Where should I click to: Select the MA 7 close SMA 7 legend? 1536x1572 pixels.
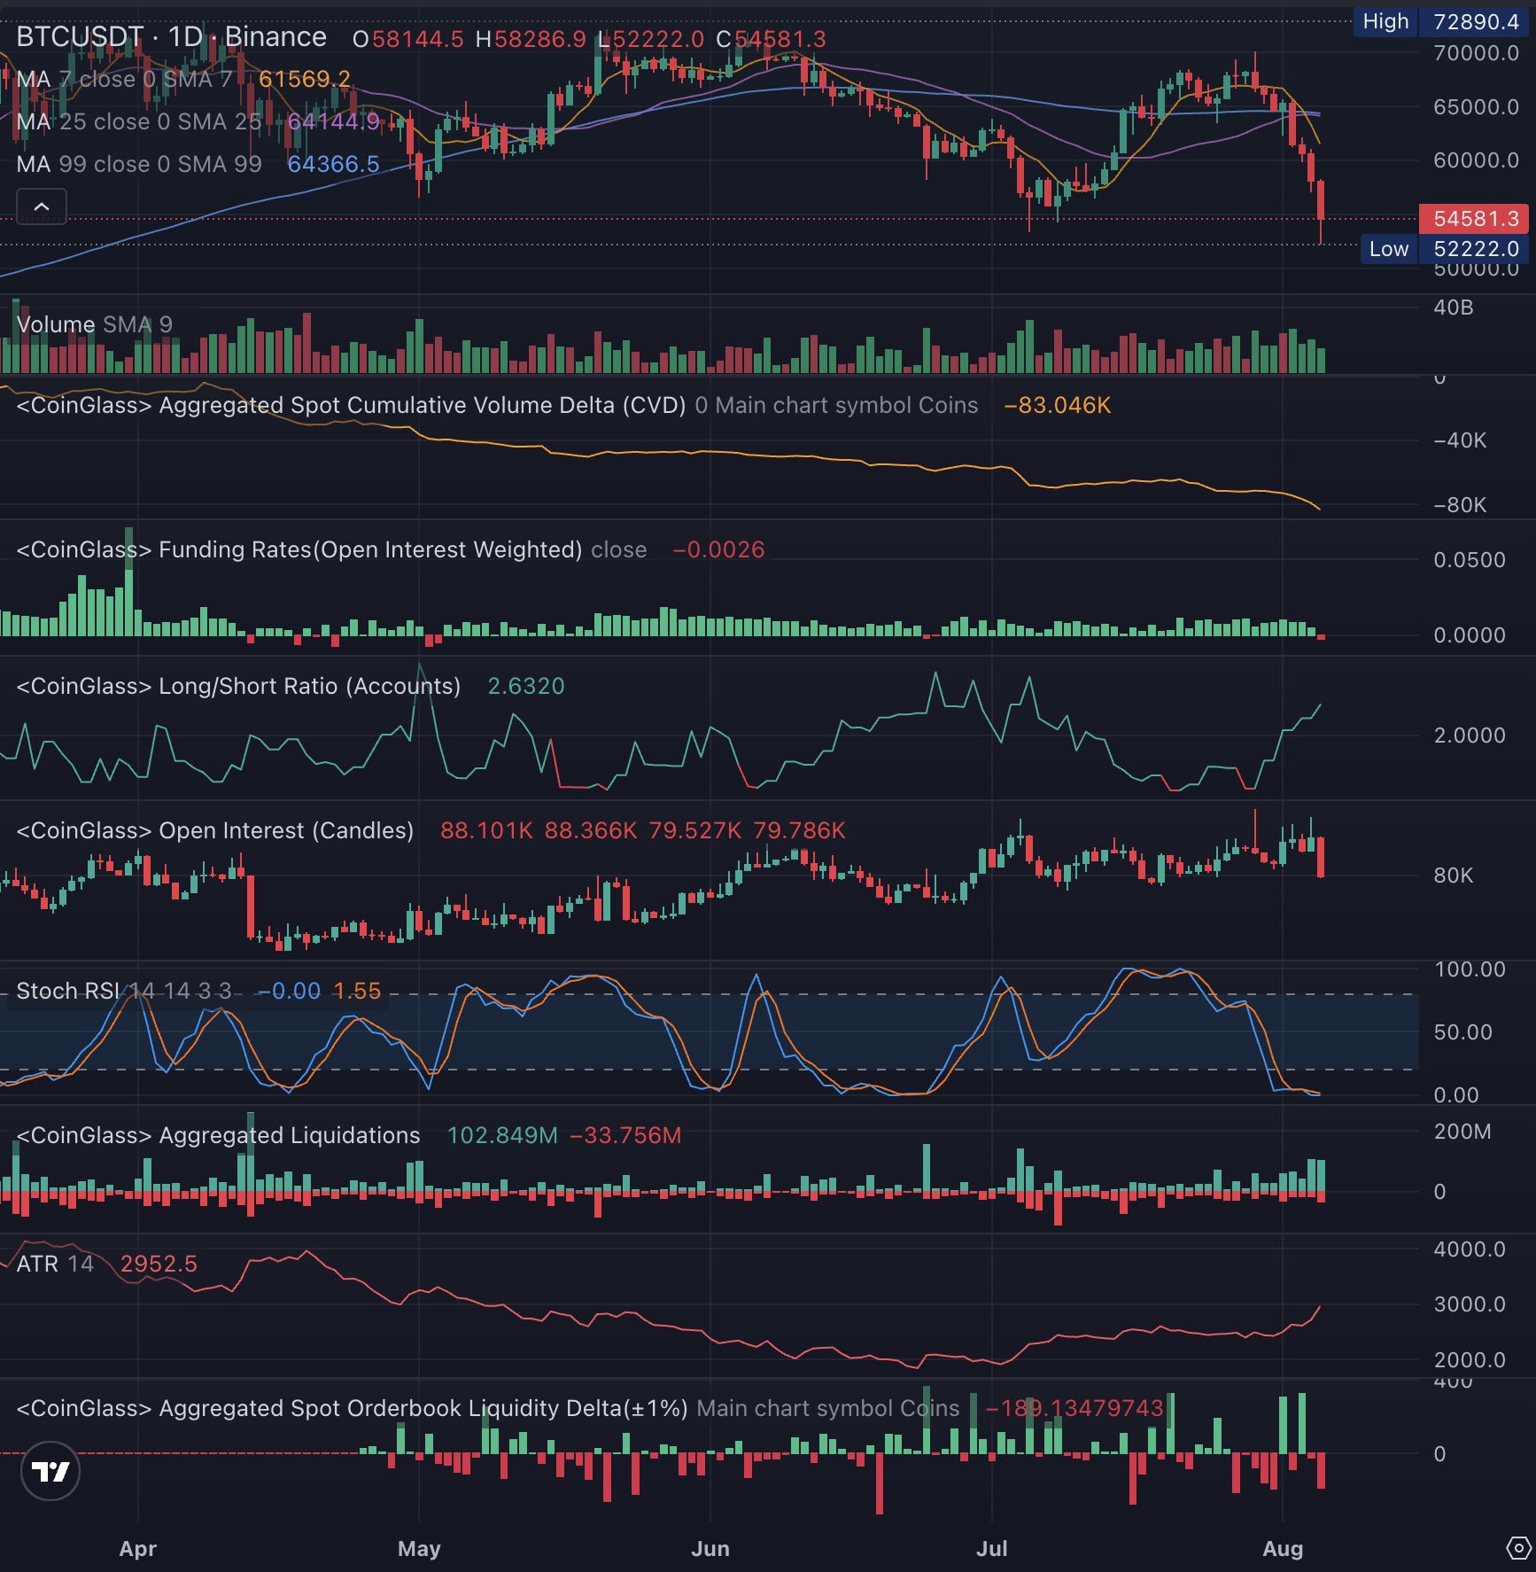(x=124, y=80)
